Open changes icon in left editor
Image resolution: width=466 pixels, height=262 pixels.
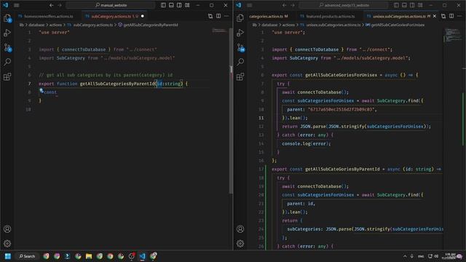pos(210,16)
